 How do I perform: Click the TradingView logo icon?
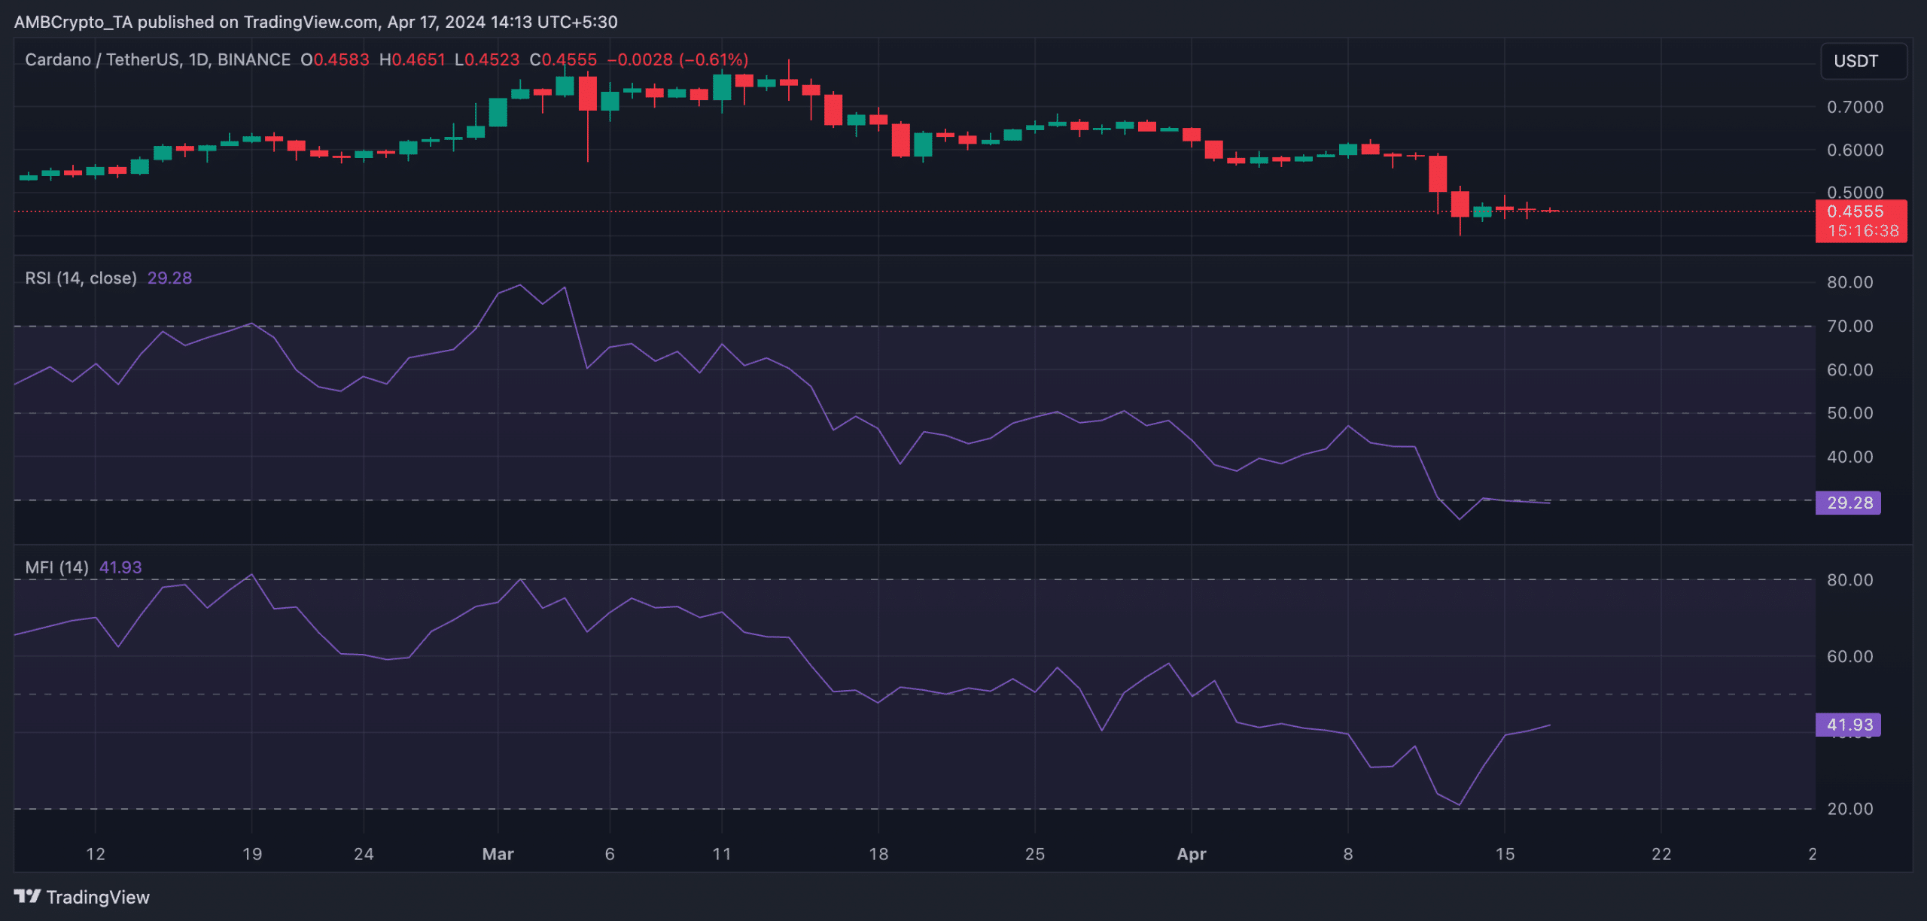(27, 896)
